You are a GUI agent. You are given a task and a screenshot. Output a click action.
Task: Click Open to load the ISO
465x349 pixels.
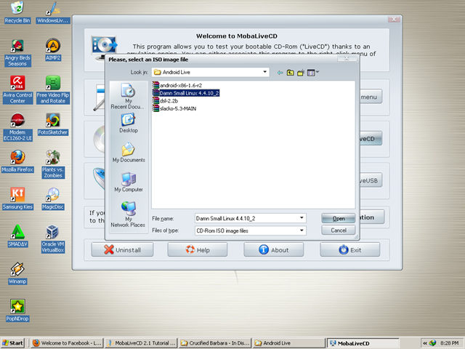[339, 218]
